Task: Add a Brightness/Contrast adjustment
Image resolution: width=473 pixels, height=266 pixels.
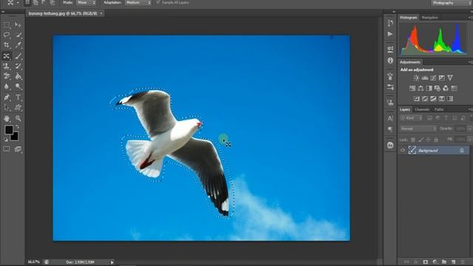Action: pos(416,78)
